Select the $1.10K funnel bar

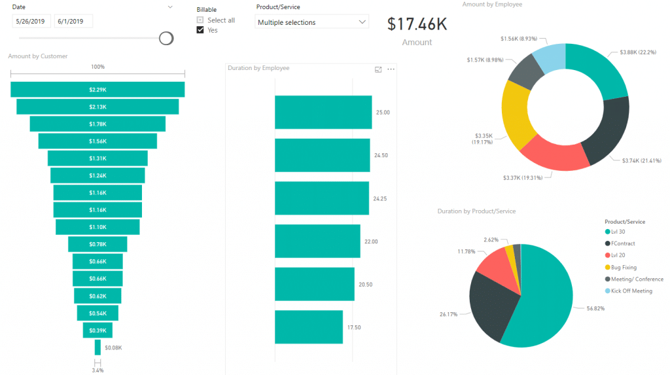(97, 227)
